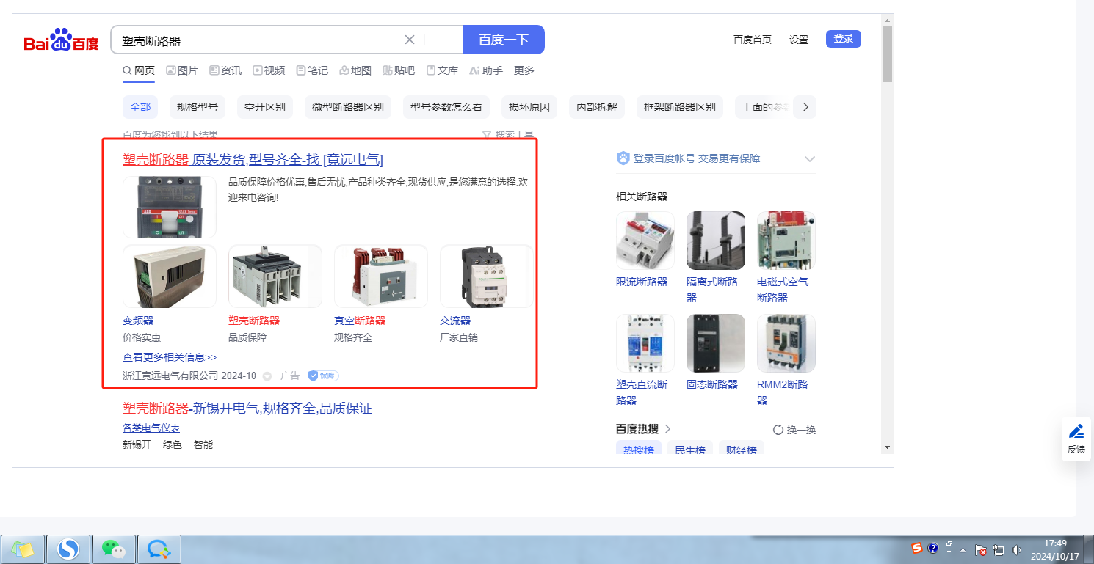Screen dimensions: 1094x564
Task: Click the Baidu logo
Action: click(61, 40)
